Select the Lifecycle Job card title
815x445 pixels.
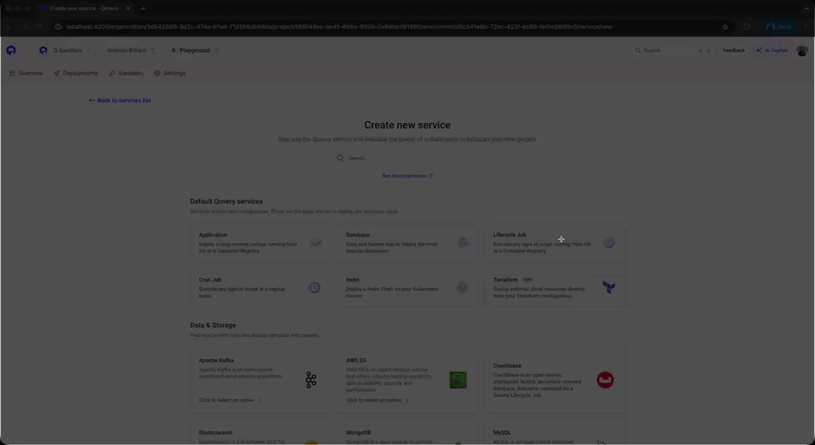pyautogui.click(x=509, y=235)
